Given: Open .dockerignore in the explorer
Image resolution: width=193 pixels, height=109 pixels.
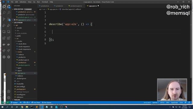Looking at the screenshot, I should (x=21, y=78).
